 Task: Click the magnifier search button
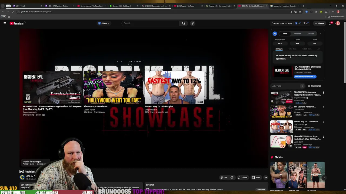(184, 23)
